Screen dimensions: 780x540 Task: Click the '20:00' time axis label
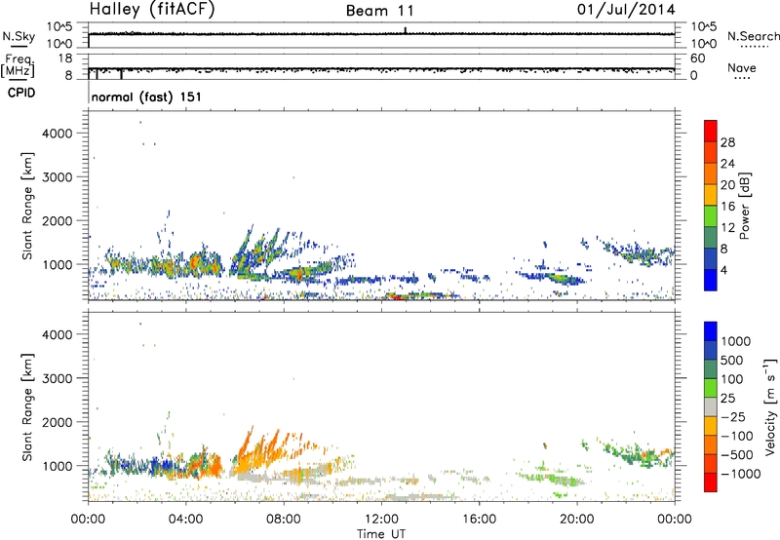[x=577, y=520]
